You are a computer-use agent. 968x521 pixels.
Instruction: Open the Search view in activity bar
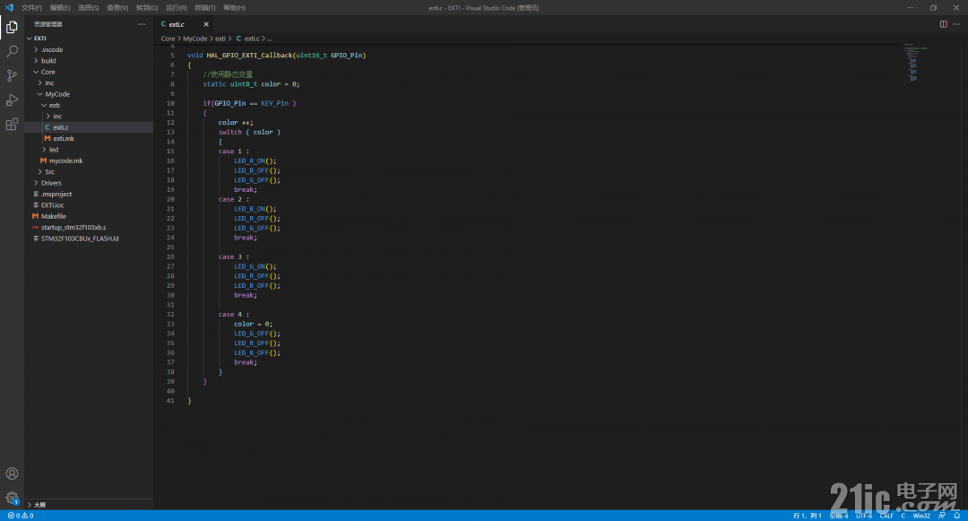pyautogui.click(x=12, y=51)
